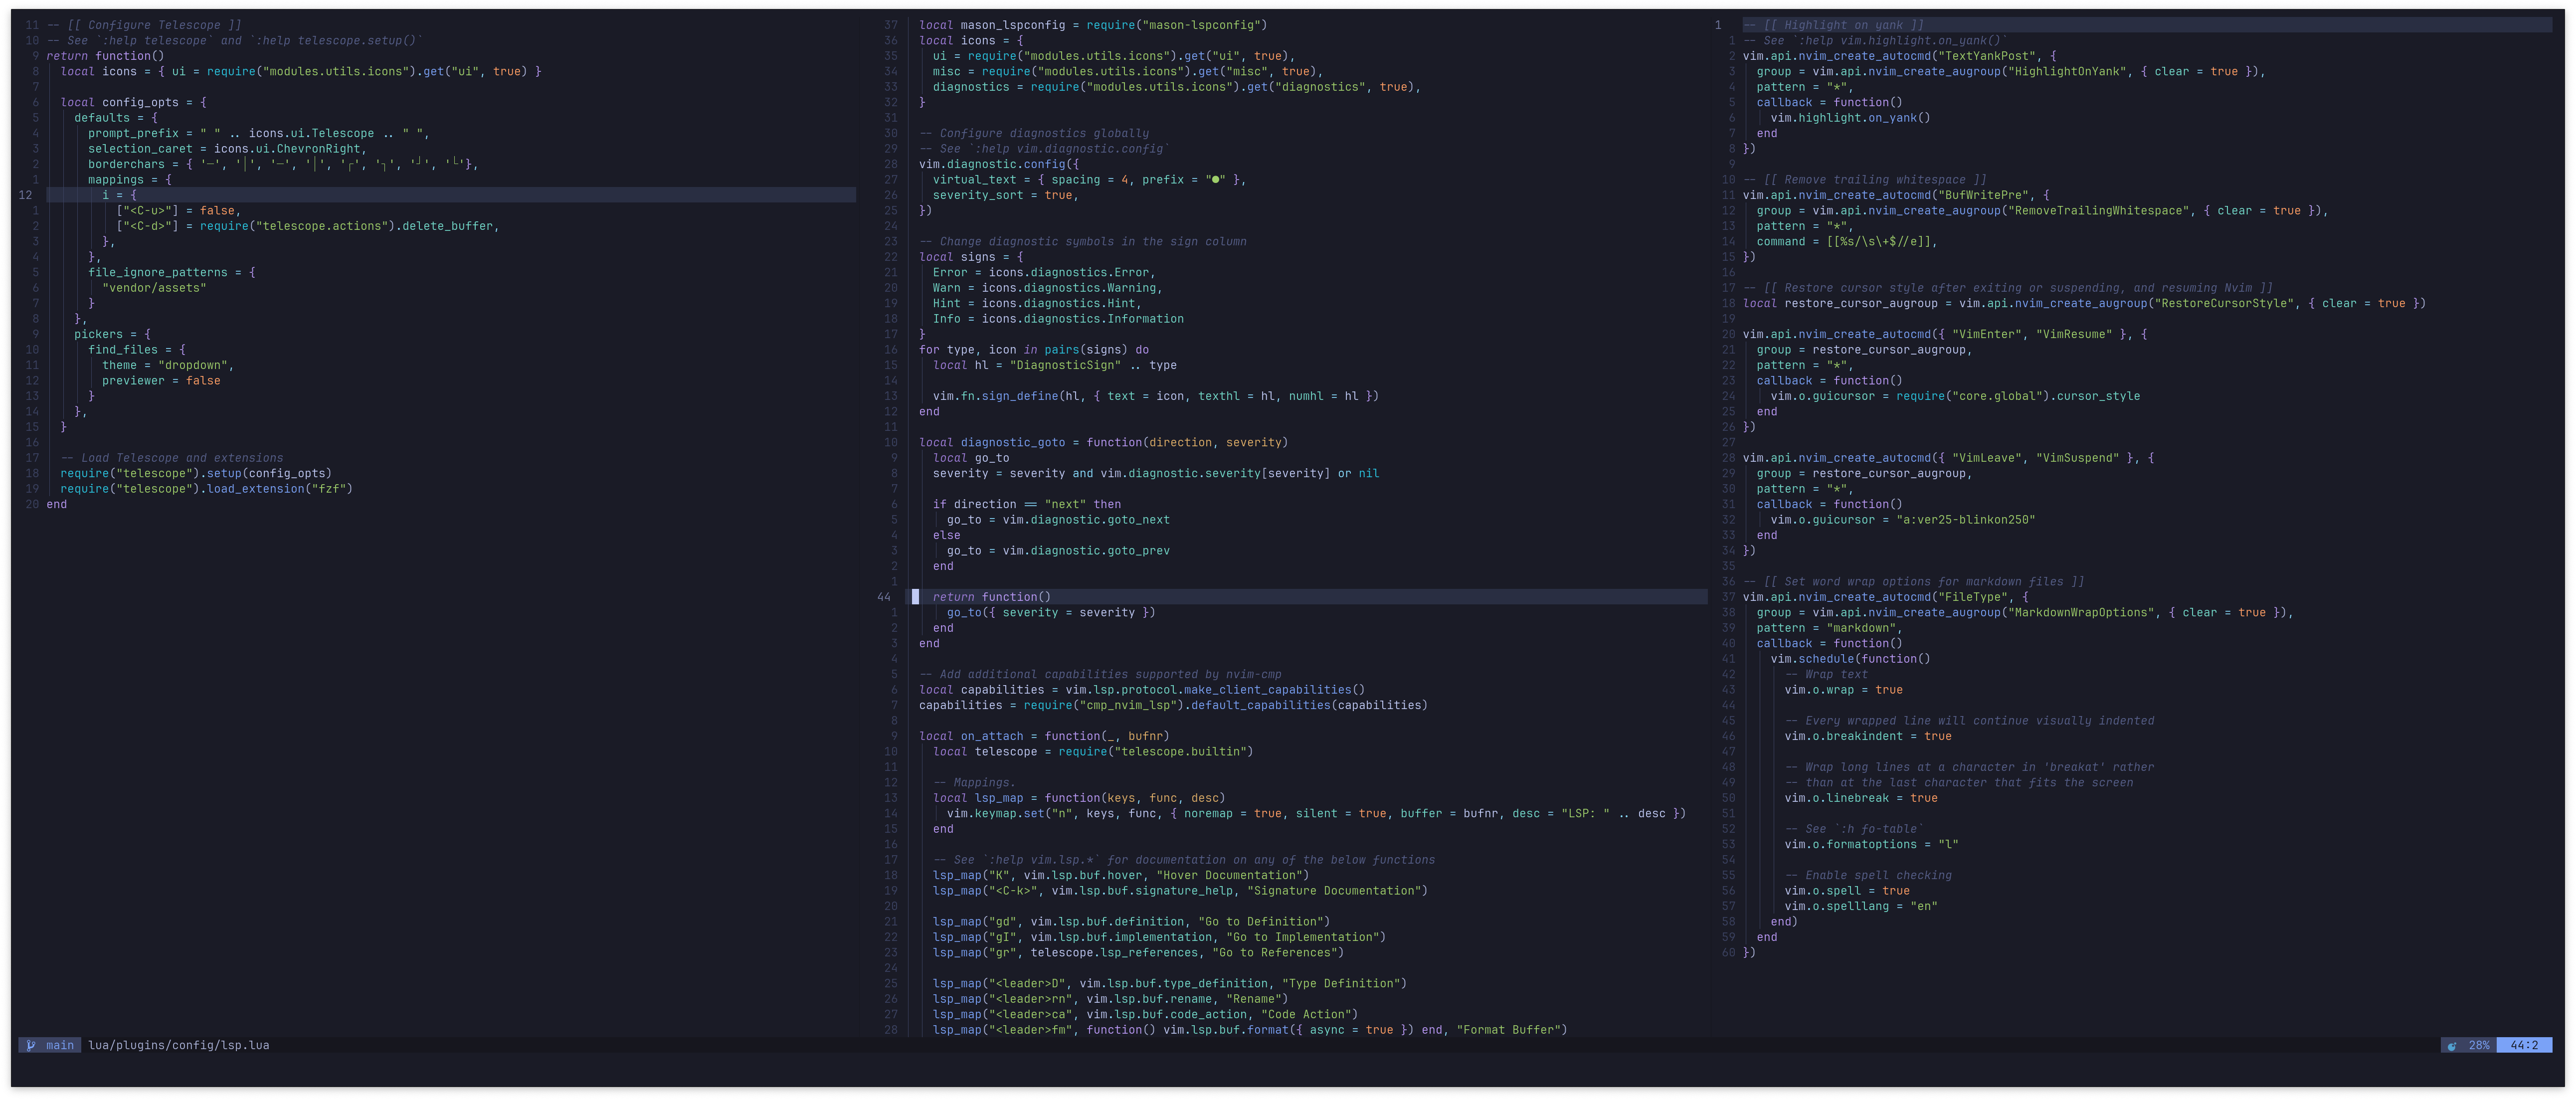This screenshot has width=2576, height=1100.
Task: Click the vim.keymap.set line
Action: (1316, 814)
